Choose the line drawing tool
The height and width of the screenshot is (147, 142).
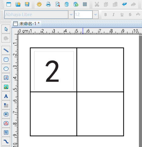point(6,50)
